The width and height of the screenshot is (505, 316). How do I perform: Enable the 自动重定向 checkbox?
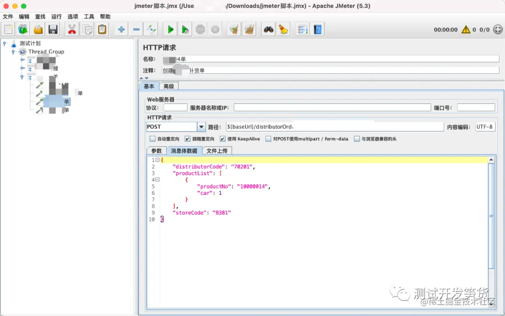point(152,139)
